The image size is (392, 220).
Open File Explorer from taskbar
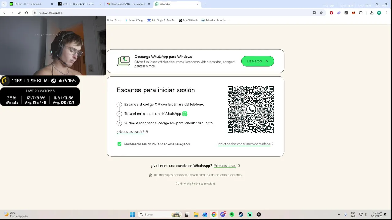click(196, 215)
